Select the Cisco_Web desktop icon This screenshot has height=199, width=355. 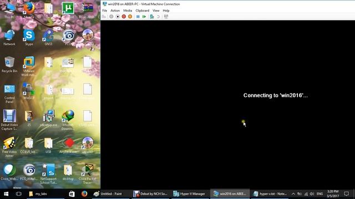coord(9,172)
